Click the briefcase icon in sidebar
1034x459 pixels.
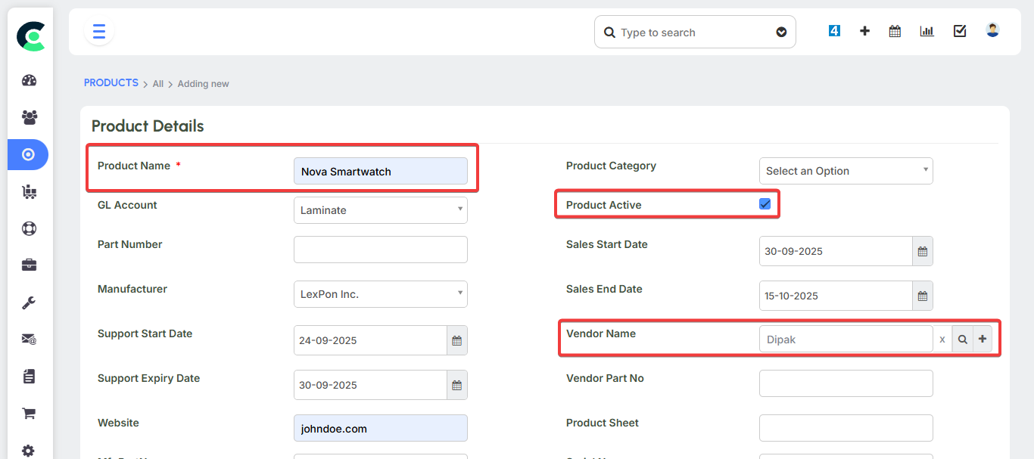pos(29,265)
